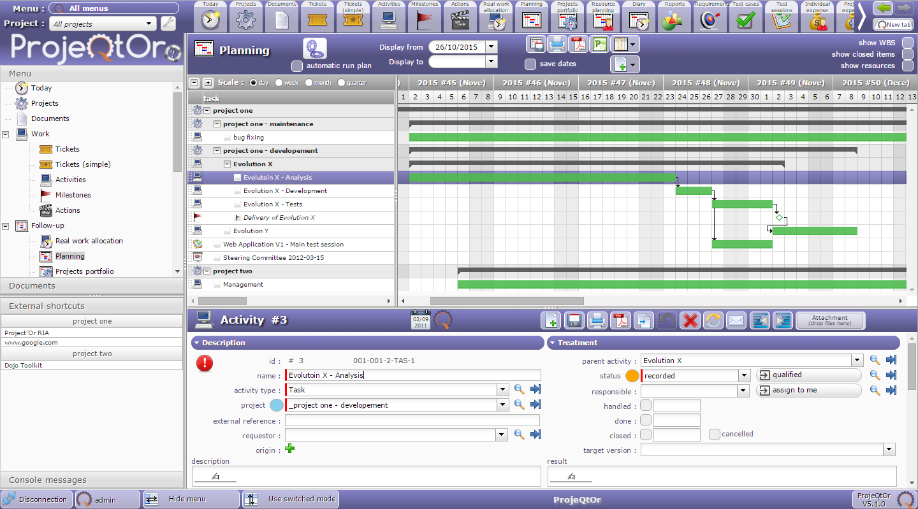Click the assign to me button

click(x=808, y=391)
